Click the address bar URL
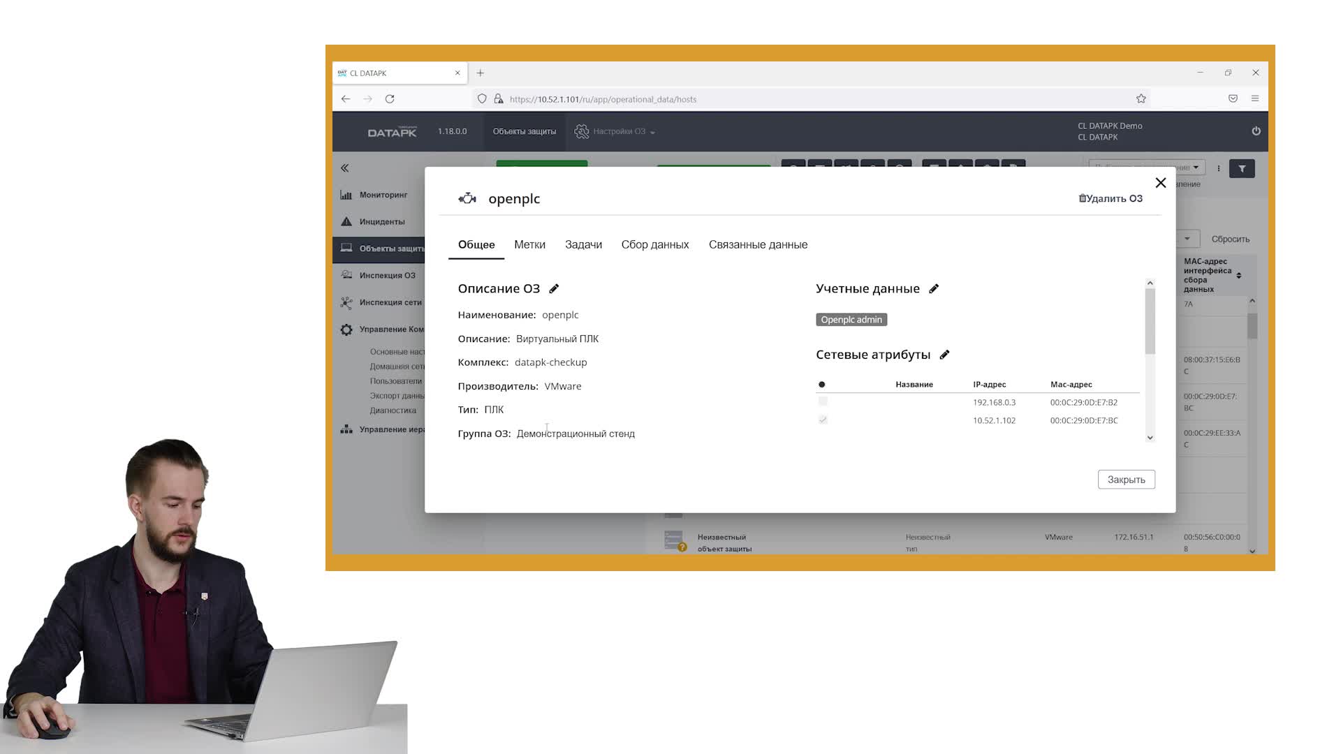 tap(603, 99)
